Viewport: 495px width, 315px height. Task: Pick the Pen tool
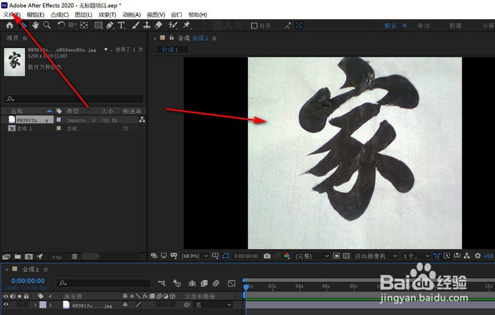tap(110, 25)
